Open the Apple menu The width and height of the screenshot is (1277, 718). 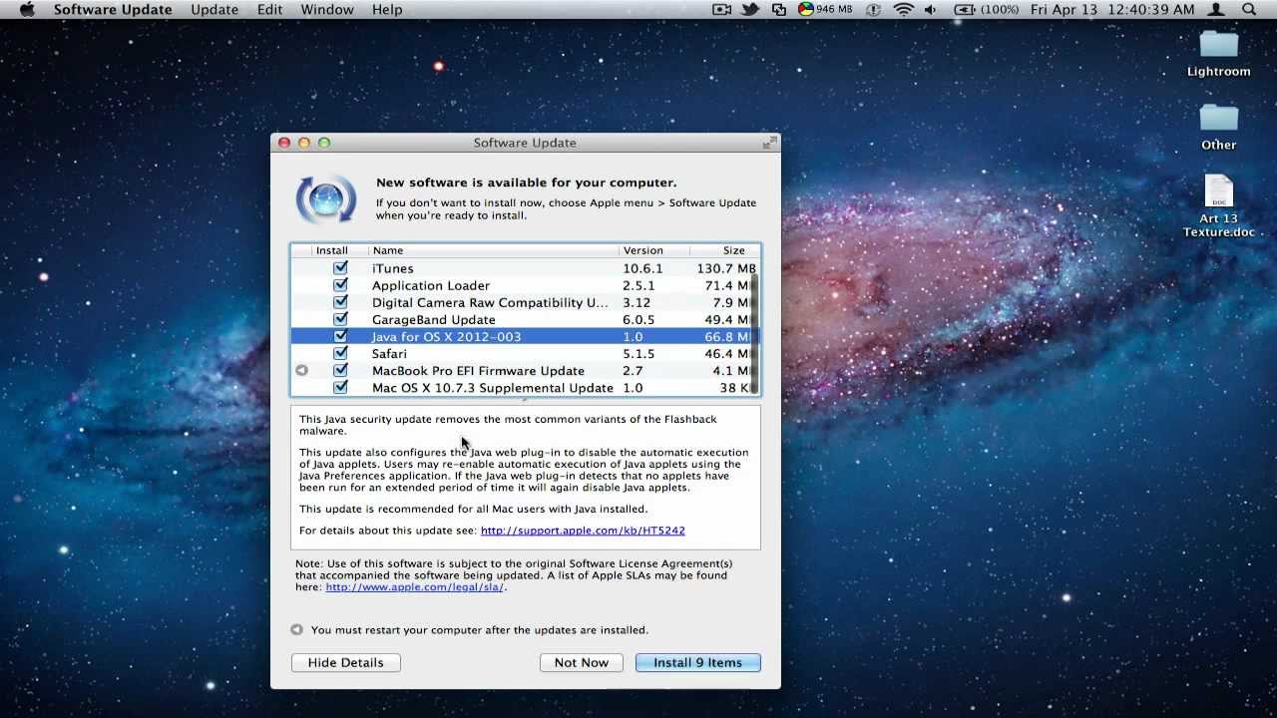click(x=27, y=9)
